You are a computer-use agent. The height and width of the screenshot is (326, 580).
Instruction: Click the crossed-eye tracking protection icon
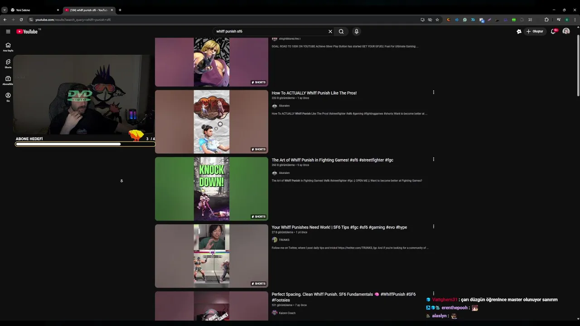click(x=430, y=19)
